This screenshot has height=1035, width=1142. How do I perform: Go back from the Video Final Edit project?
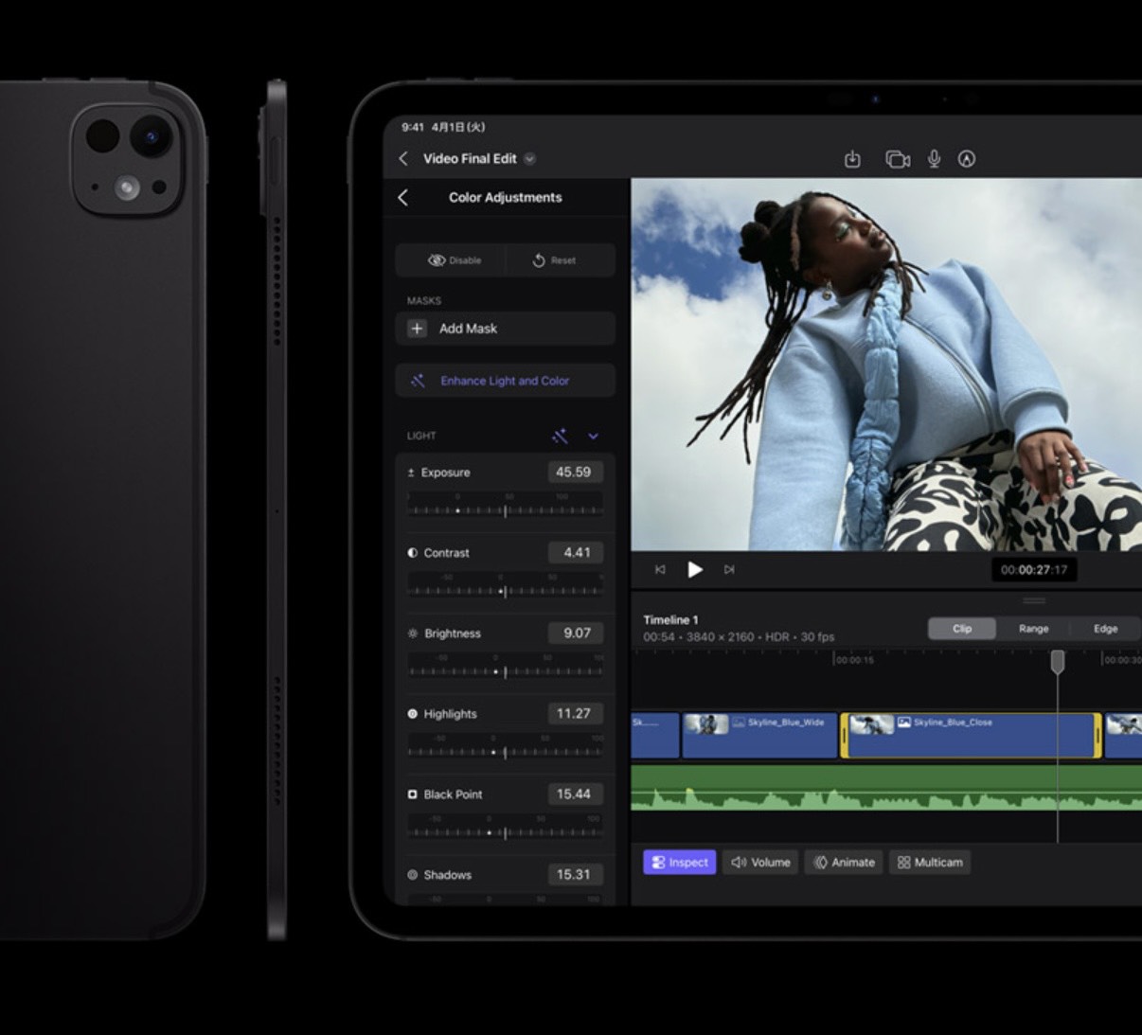pyautogui.click(x=403, y=159)
